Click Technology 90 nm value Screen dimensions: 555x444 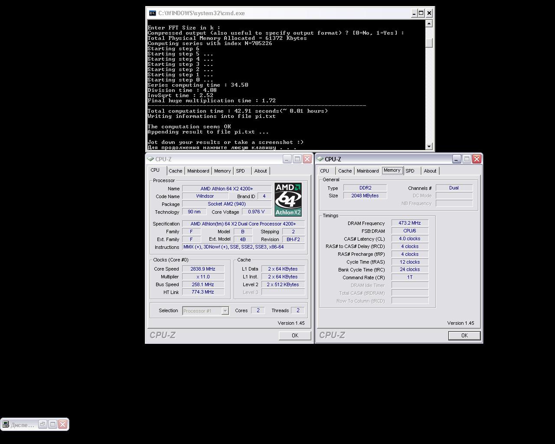tap(194, 212)
